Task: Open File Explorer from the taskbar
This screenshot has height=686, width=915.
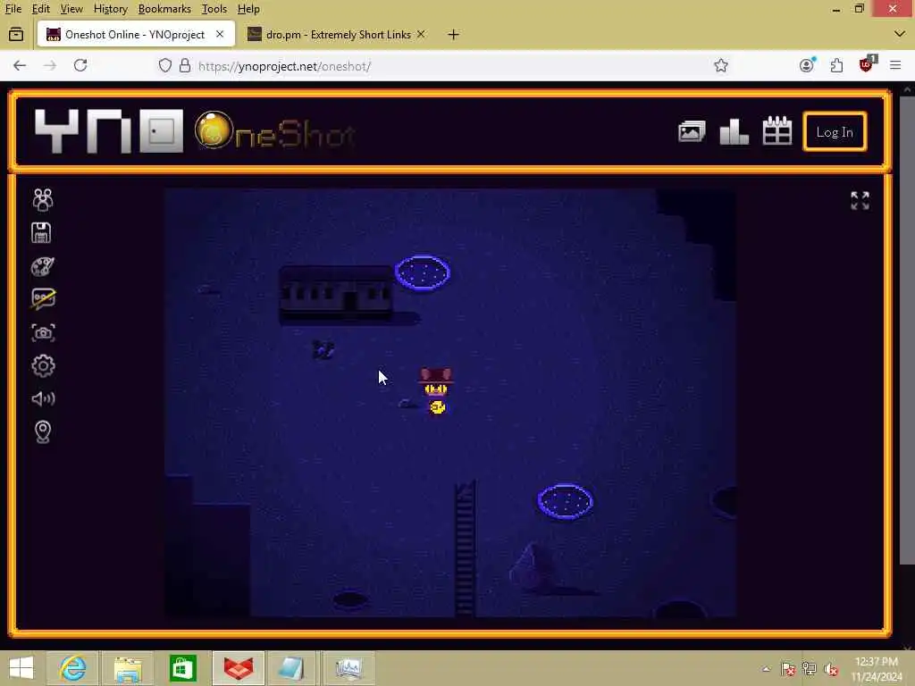Action: (128, 668)
